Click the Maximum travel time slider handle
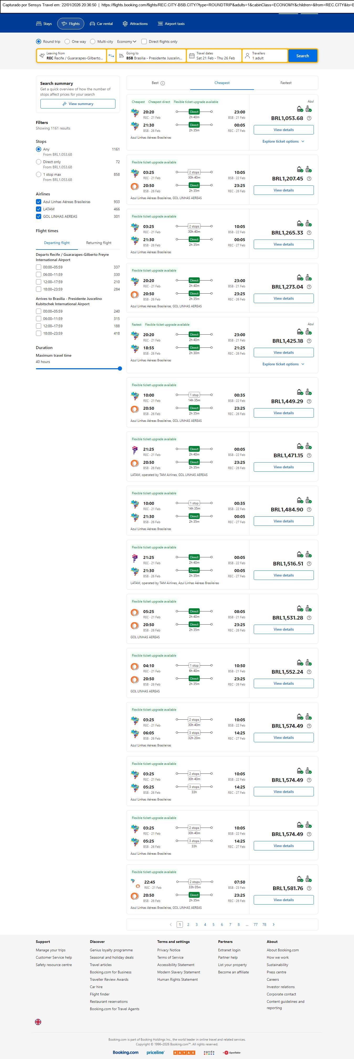This screenshot has width=354, height=1059. point(120,369)
